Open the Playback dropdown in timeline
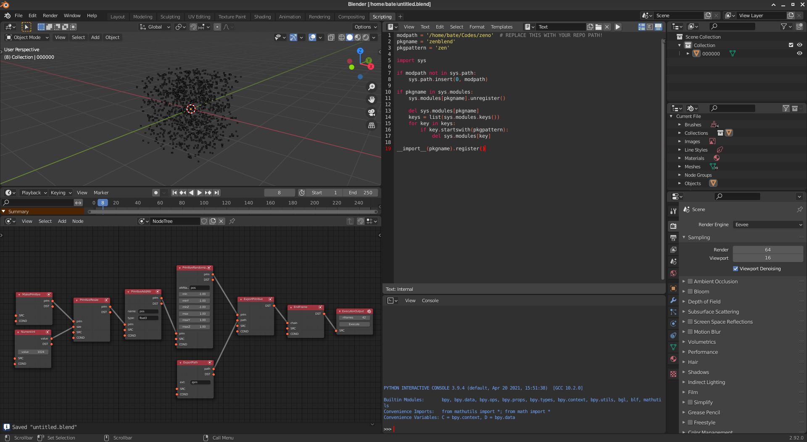This screenshot has width=807, height=442. 34,193
